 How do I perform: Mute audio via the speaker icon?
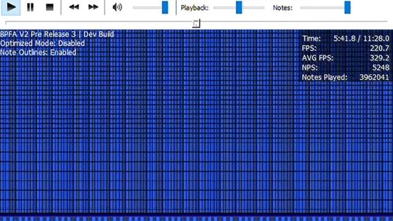point(117,7)
